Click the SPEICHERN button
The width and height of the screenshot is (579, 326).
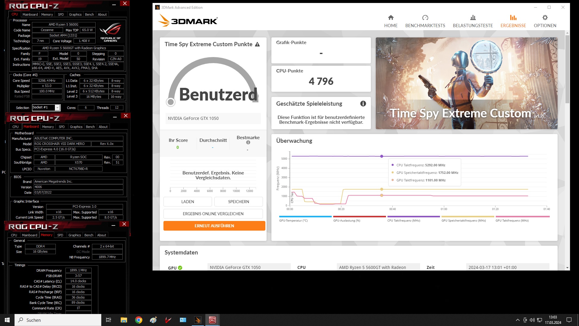pyautogui.click(x=239, y=202)
